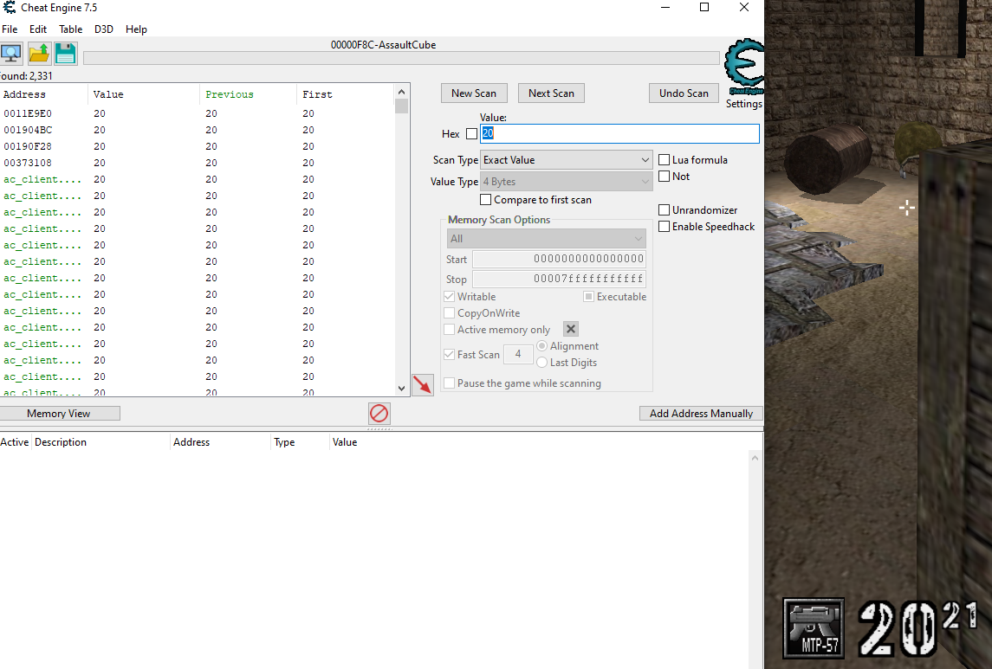The image size is (992, 669).
Task: Click the scan progress bar
Action: click(x=401, y=57)
